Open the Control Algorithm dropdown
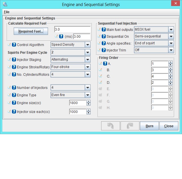Screen dimensions: 182x179 (88, 45)
